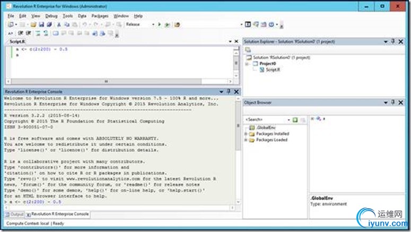Click the Copy icon in toolbar

tap(67, 24)
